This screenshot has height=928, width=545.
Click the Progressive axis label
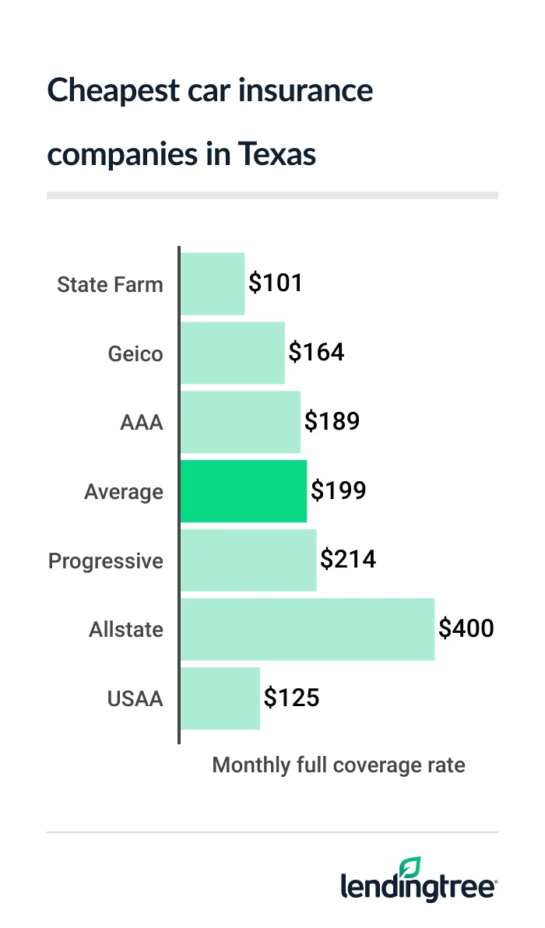(106, 561)
